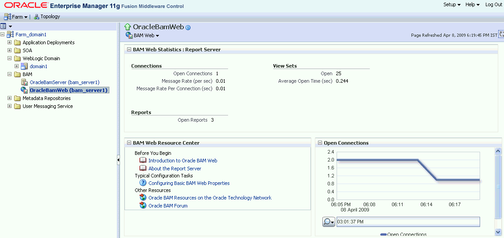Open the Oracle BAM Forum link
The image size is (504, 238).
tap(168, 206)
